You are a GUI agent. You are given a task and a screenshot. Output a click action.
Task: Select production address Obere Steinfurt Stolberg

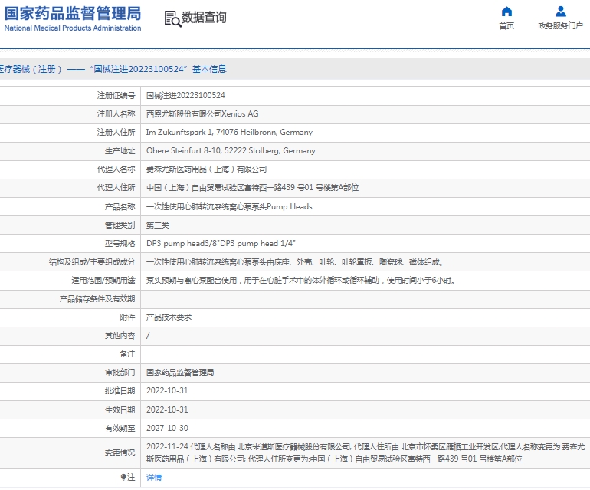point(231,150)
